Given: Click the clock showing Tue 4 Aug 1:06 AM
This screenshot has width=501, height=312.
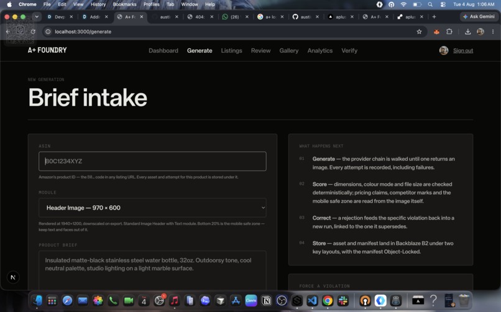Looking at the screenshot, I should [x=474, y=4].
